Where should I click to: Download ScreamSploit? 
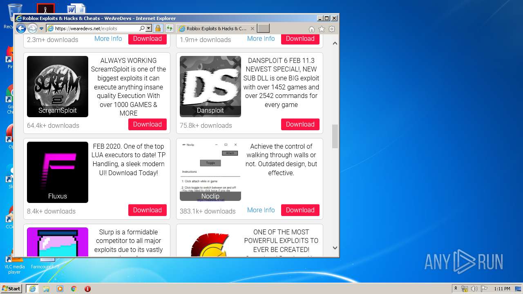[x=148, y=125]
